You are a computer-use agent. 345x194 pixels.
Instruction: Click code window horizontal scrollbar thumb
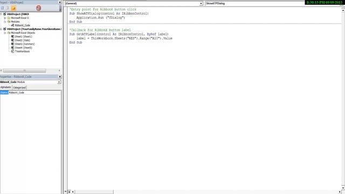click(x=94, y=192)
